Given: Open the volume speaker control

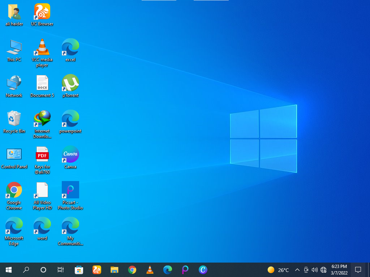Looking at the screenshot, I should click(x=315, y=270).
